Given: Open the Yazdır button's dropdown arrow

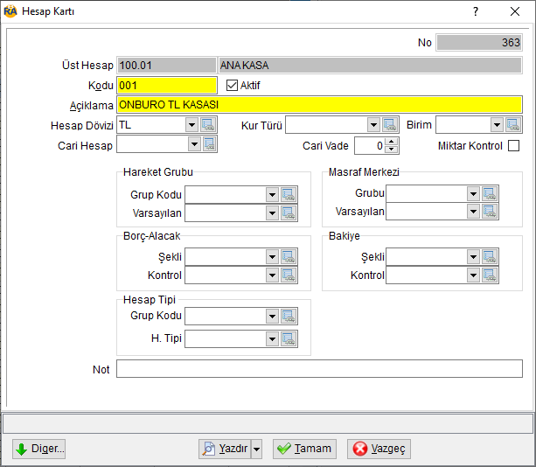Looking at the screenshot, I should (256, 449).
